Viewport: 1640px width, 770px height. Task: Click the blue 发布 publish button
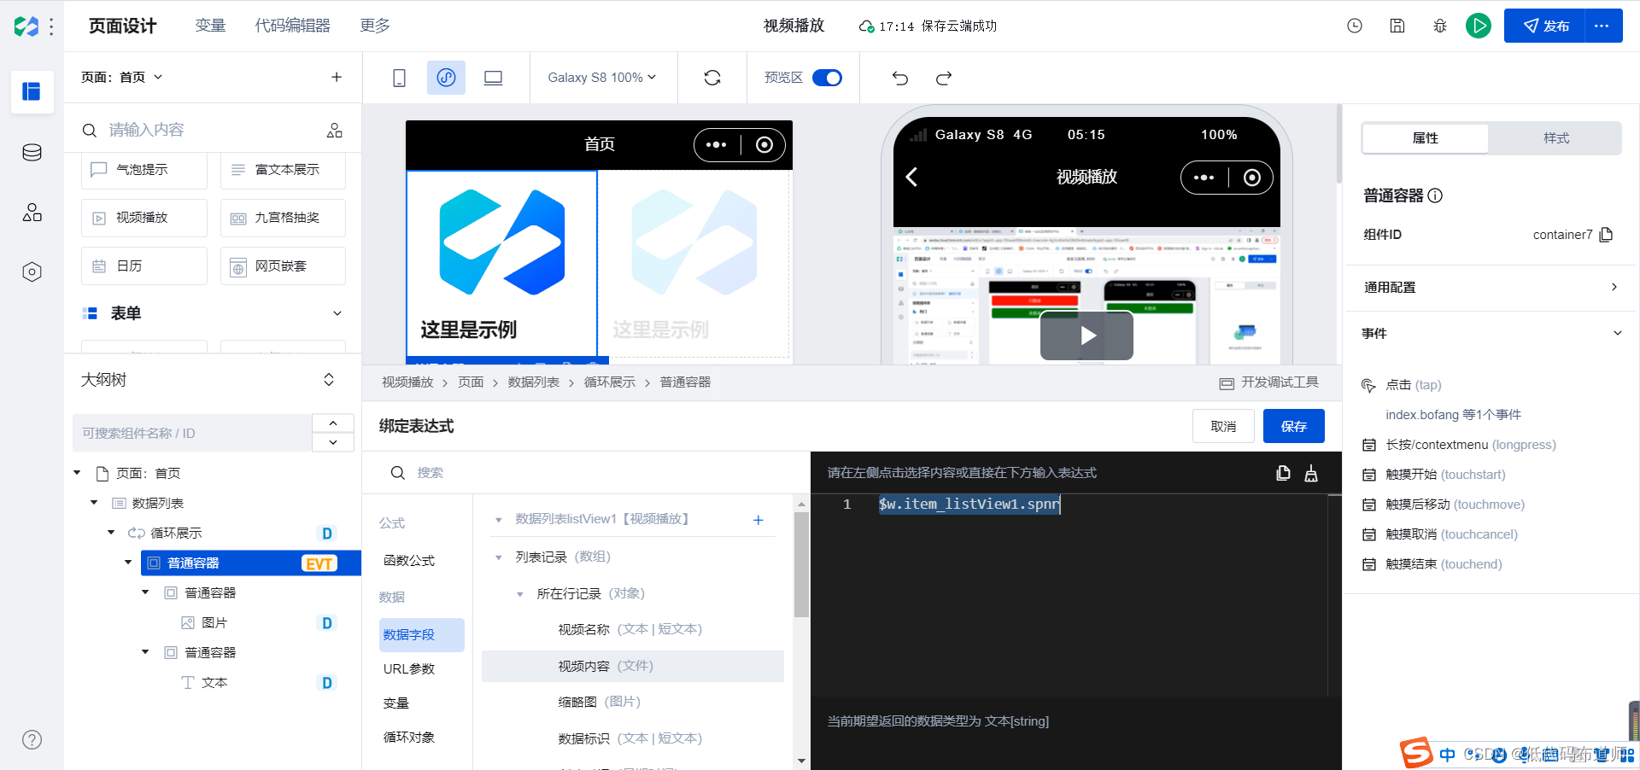pos(1545,26)
